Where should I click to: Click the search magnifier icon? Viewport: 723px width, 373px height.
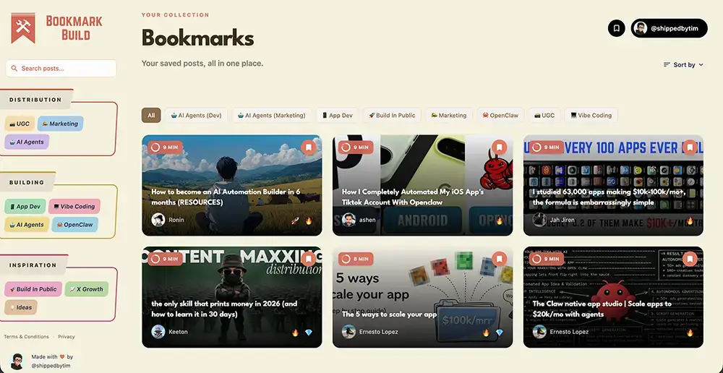(x=14, y=68)
